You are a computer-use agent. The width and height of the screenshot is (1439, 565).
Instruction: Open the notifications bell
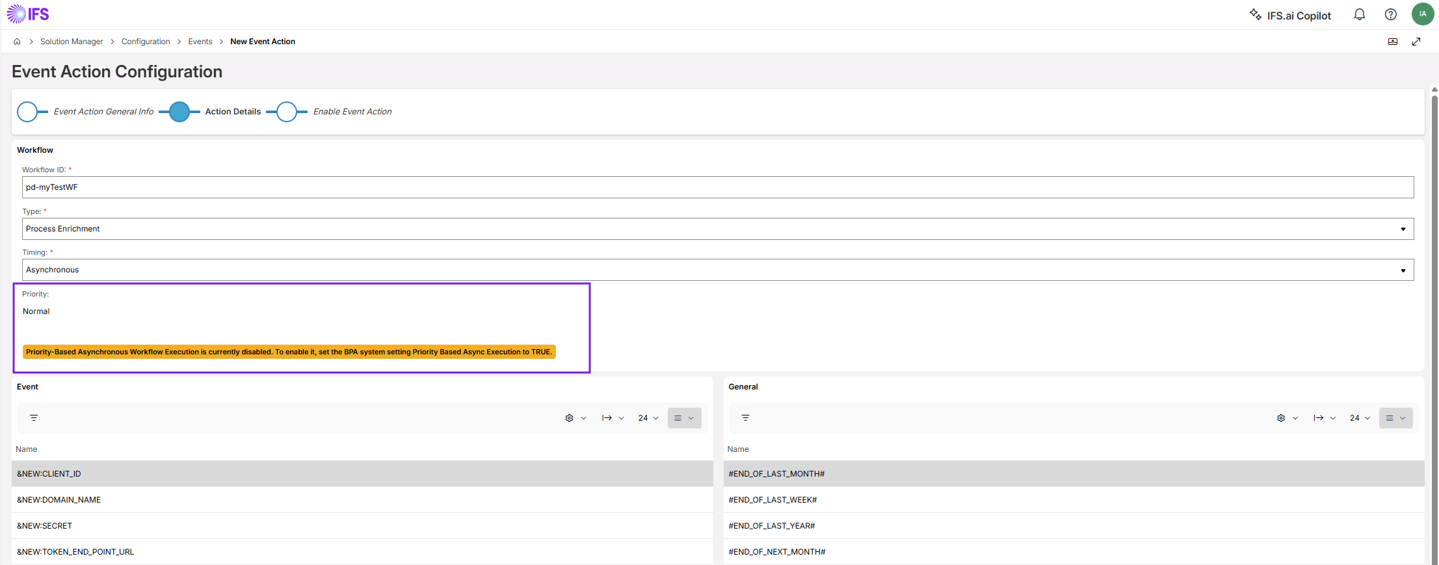point(1359,14)
